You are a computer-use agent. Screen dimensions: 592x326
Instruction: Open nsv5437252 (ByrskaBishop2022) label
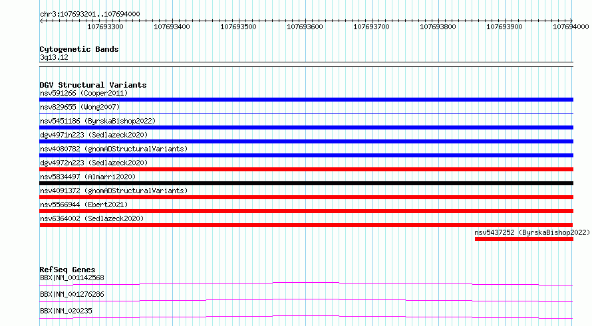(532, 232)
